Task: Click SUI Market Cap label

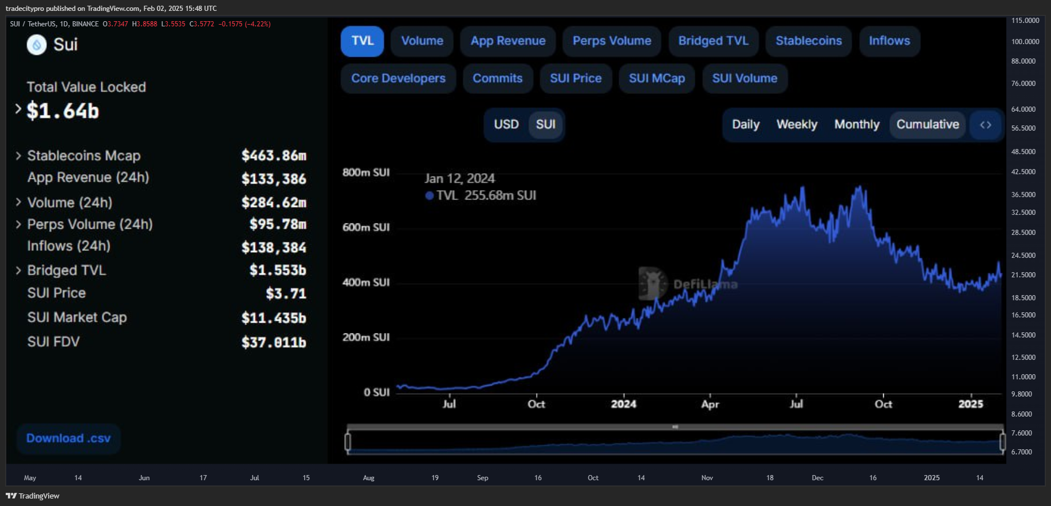Action: pos(77,317)
